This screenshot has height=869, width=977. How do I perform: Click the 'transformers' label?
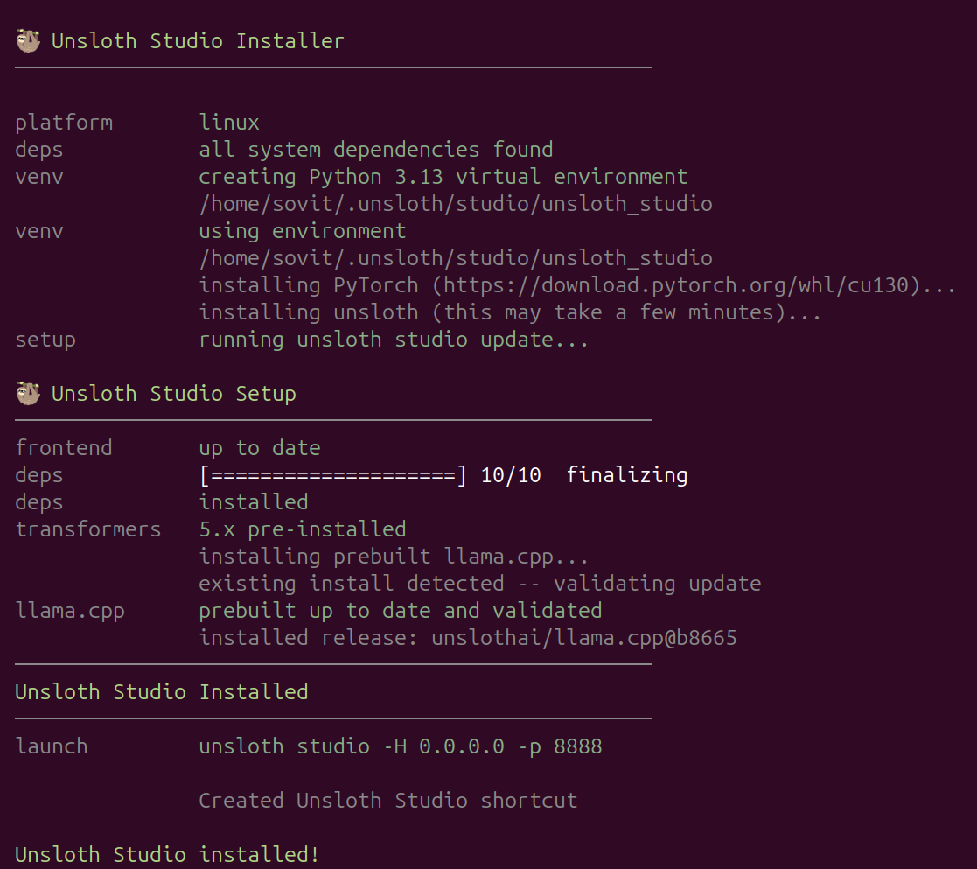[x=87, y=529]
